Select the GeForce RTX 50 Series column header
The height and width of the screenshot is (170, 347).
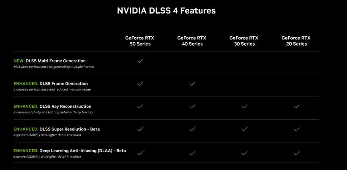(x=139, y=41)
